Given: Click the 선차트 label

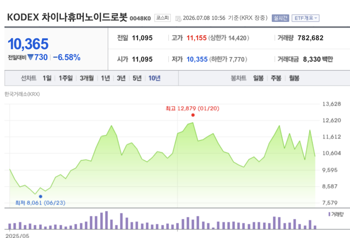Looking at the screenshot, I should point(29,78).
